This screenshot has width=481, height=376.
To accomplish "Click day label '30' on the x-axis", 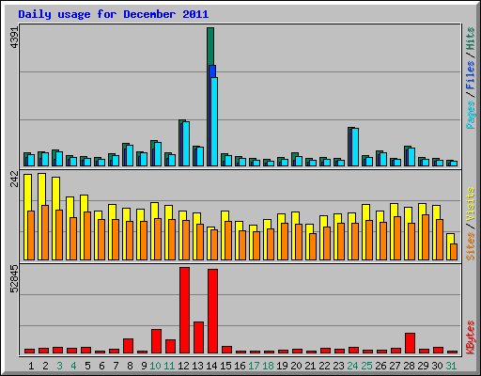I will pos(437,366).
